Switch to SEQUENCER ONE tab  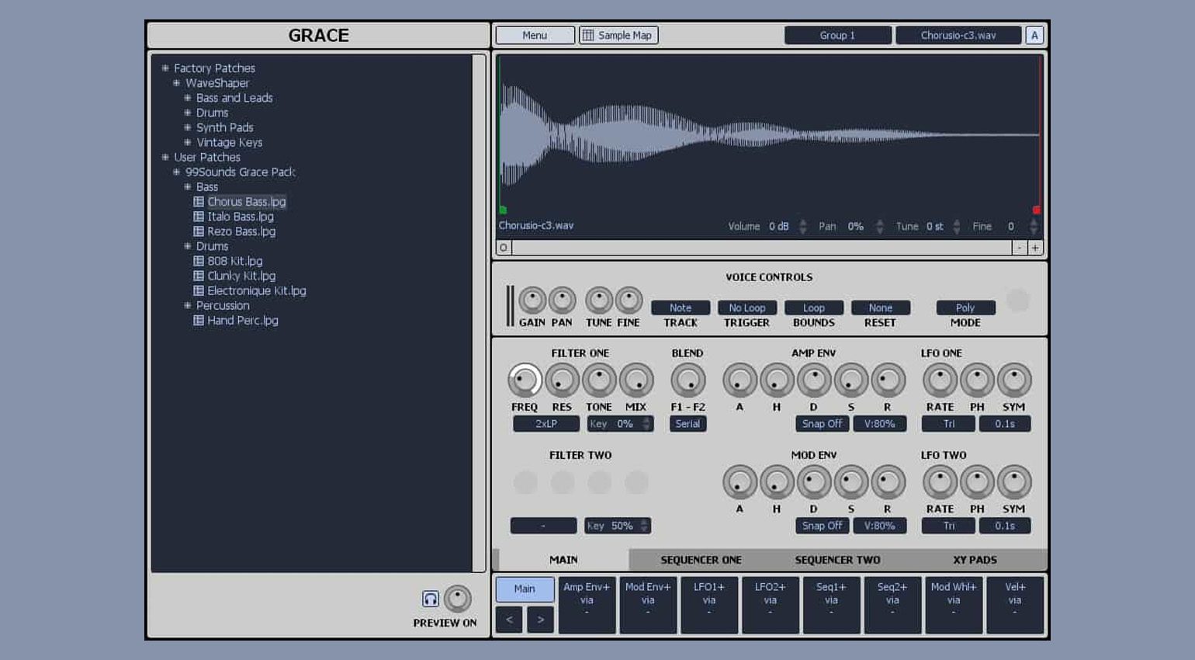pyautogui.click(x=701, y=560)
